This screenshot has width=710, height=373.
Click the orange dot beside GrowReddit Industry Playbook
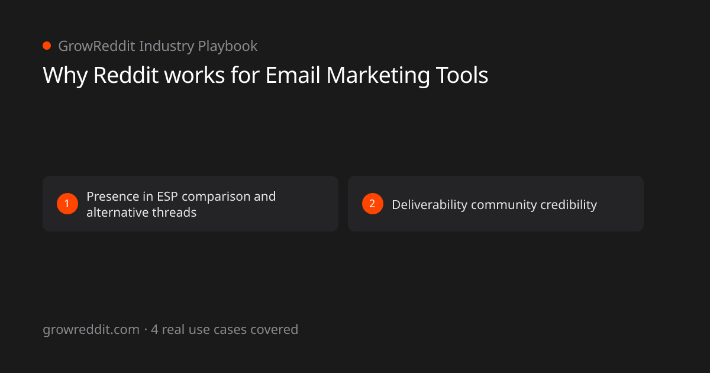47,46
